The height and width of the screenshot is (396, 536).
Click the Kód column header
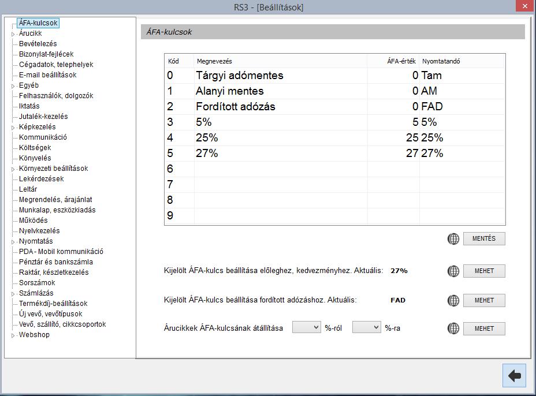(x=180, y=61)
